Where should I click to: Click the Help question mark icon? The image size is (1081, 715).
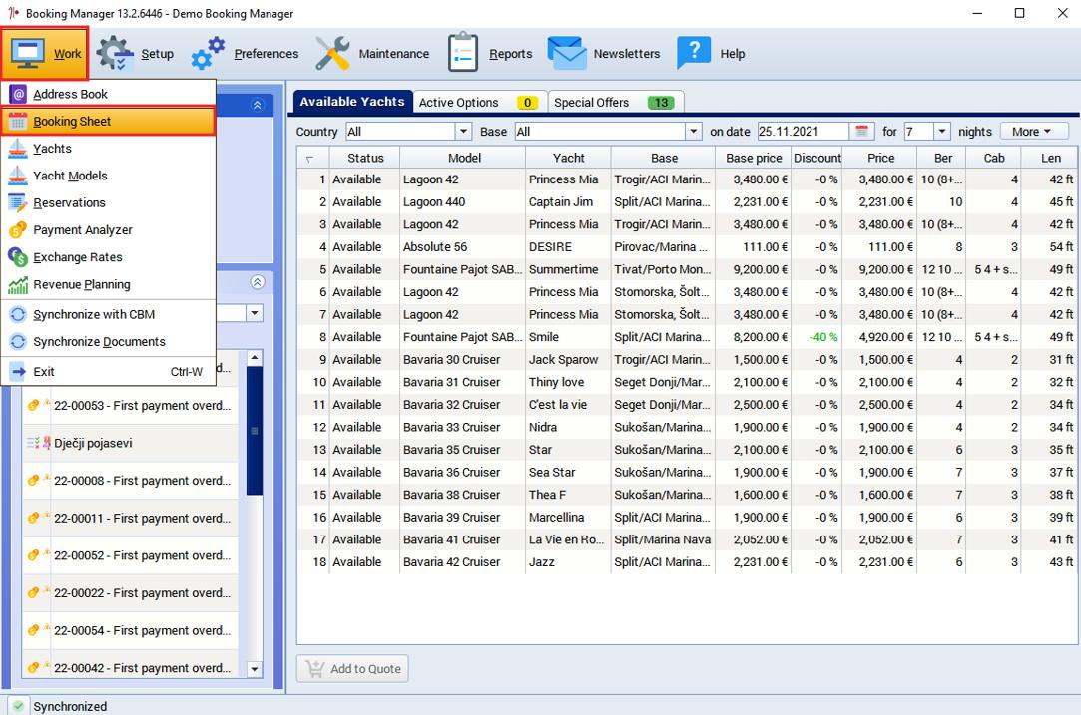(x=694, y=52)
